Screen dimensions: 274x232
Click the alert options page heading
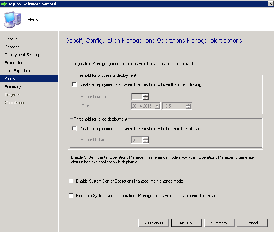coord(154,41)
